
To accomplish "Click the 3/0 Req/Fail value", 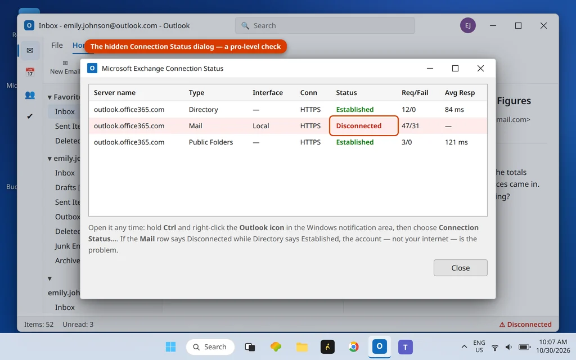I will (407, 142).
